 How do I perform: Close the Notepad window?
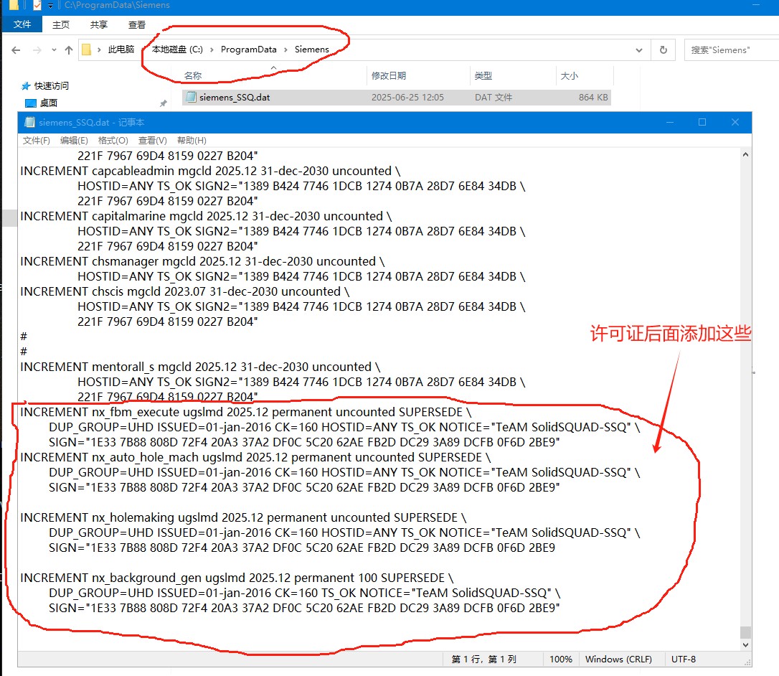(x=735, y=122)
